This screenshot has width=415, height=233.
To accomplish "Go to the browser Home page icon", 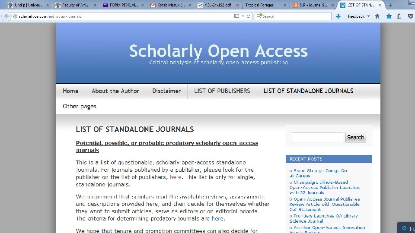I will pyautogui.click(x=377, y=16).
